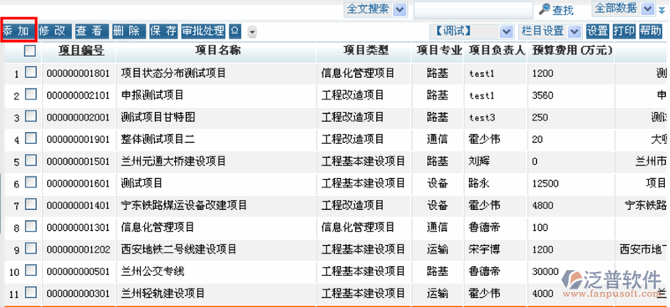Viewport: 670px width, 307px height.
Task: Click the 审批处理 button
Action: point(203,31)
